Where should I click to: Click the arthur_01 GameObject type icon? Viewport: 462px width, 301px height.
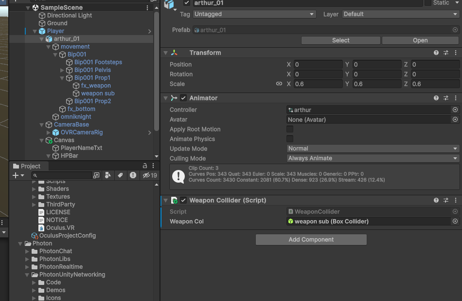tap(169, 4)
